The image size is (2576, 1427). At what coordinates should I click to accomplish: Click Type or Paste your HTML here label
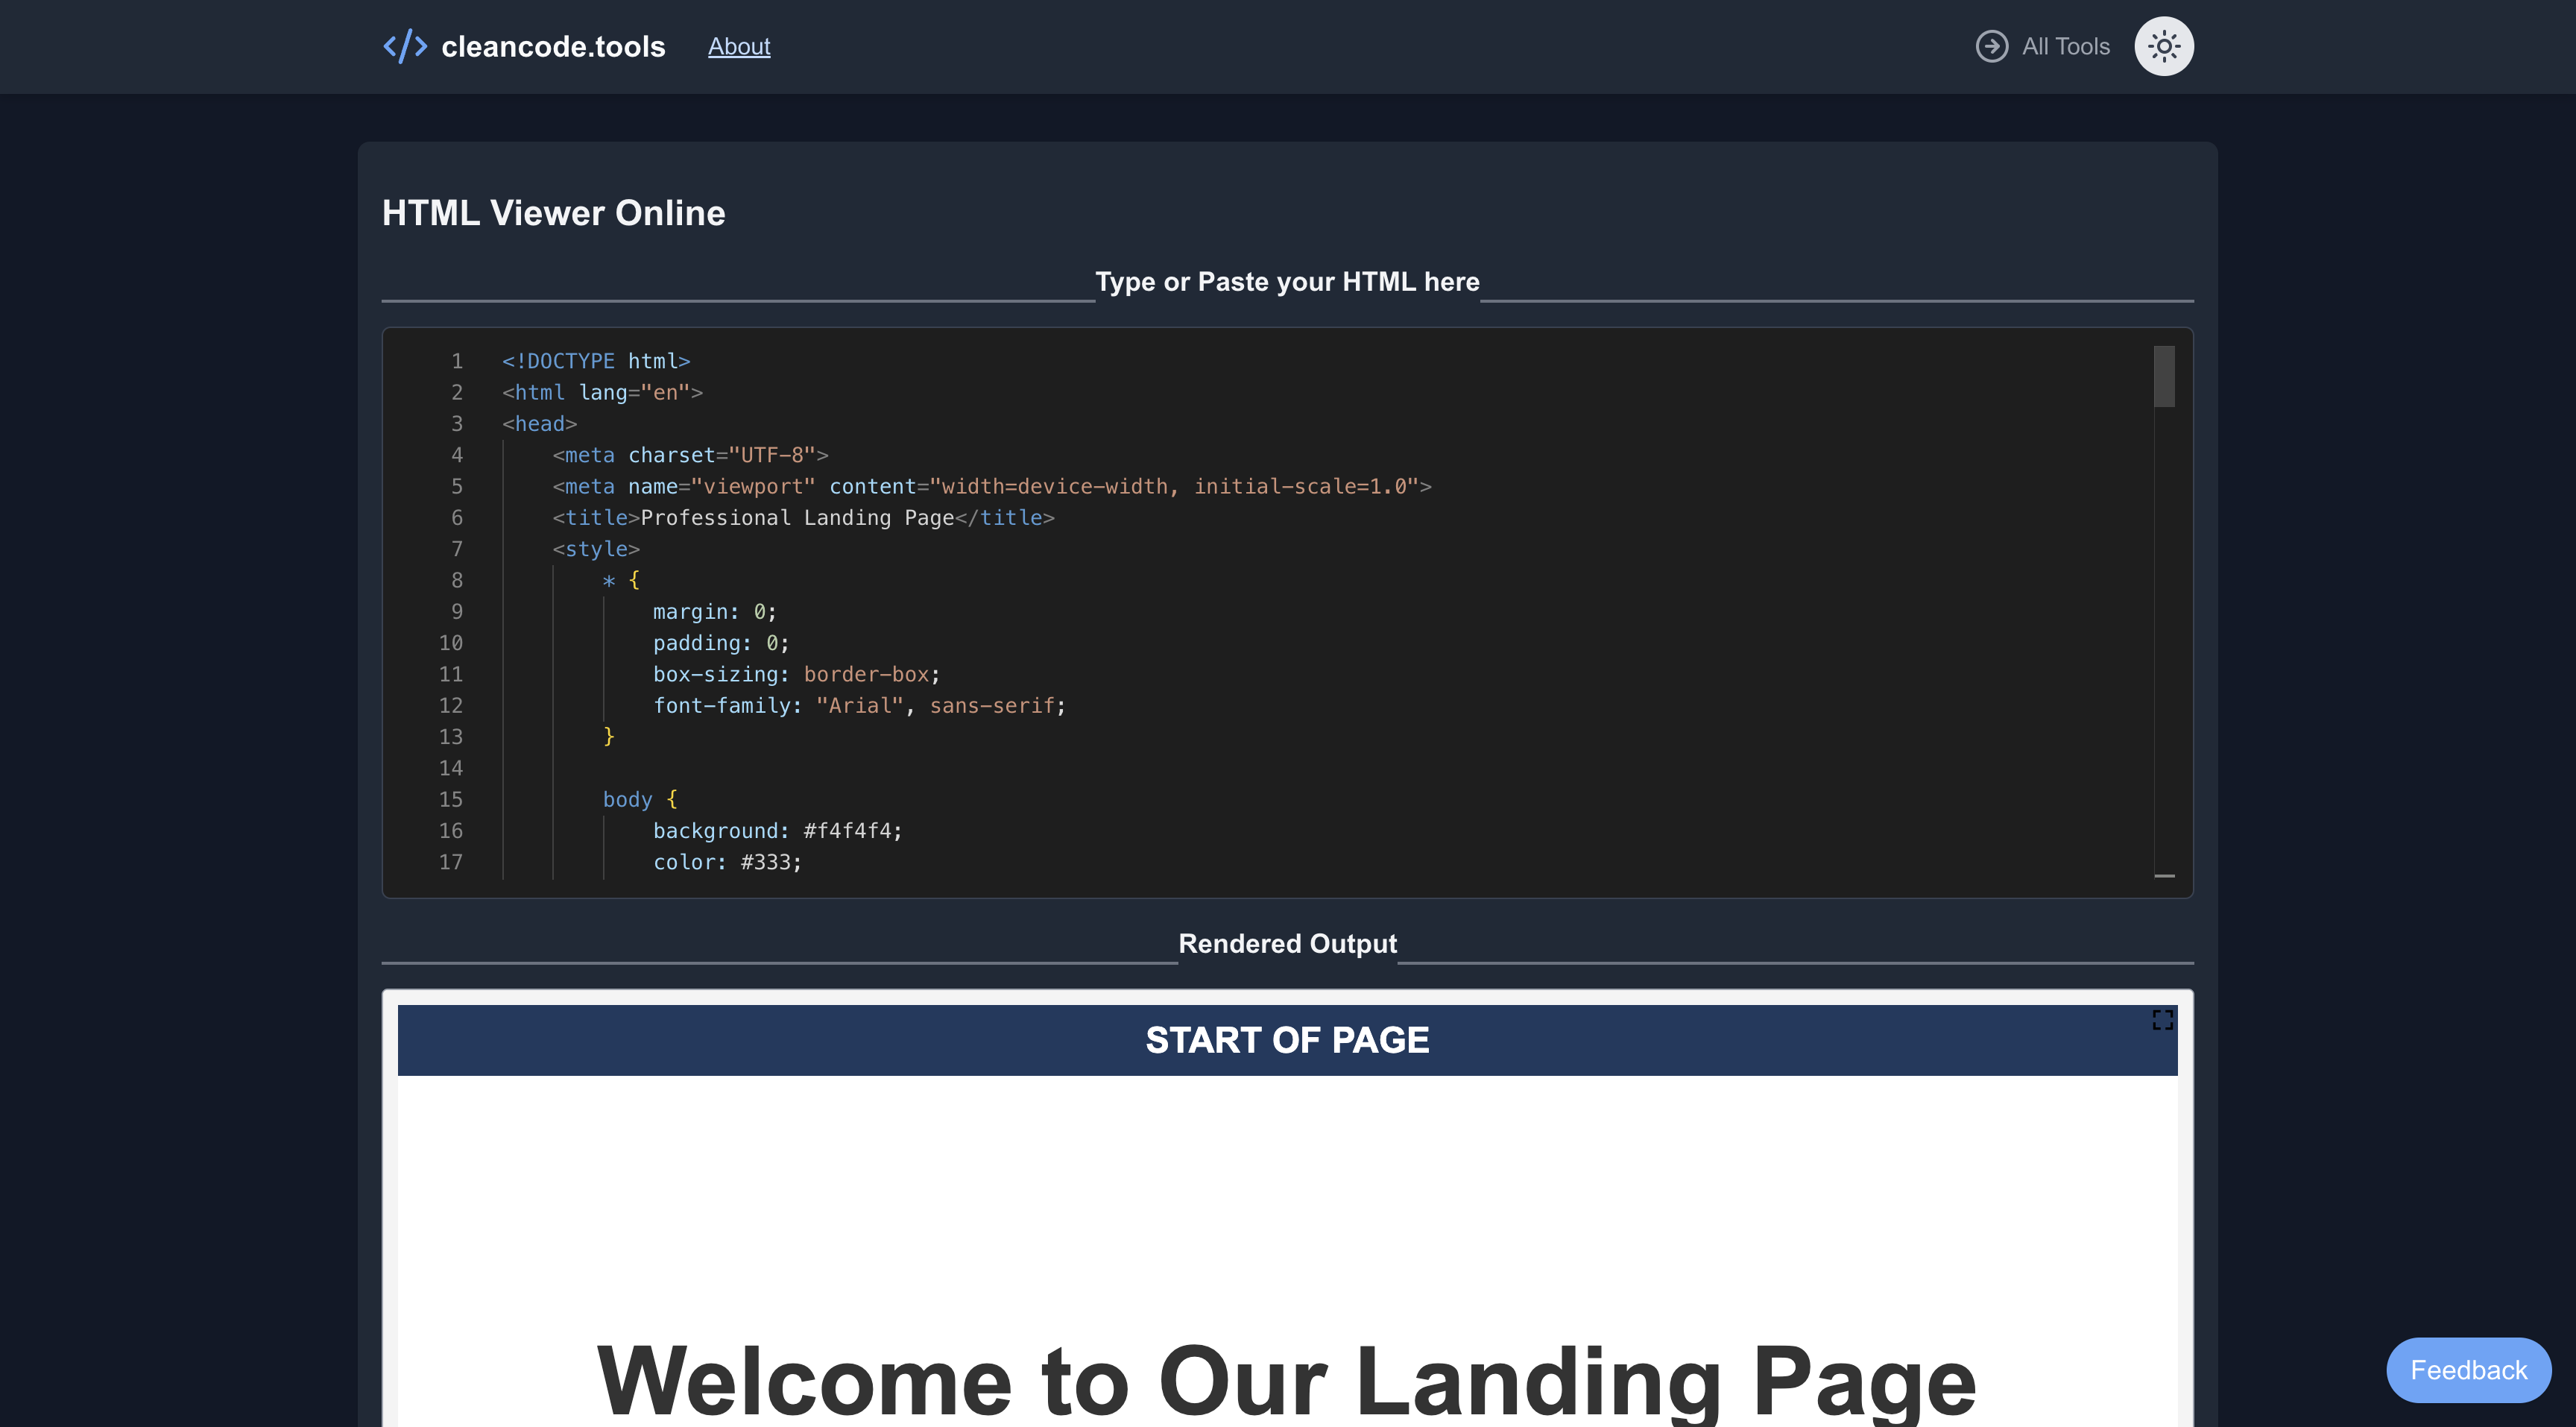[x=1287, y=281]
